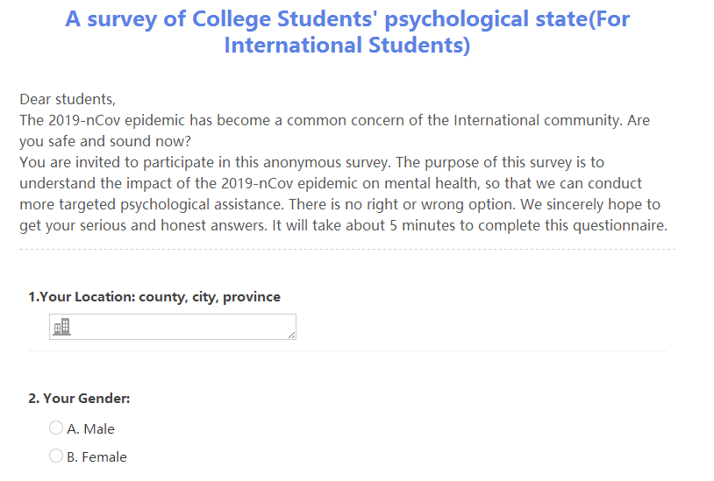714x481 pixels.
Task: Click the "A. Male" option label
Action: [90, 428]
